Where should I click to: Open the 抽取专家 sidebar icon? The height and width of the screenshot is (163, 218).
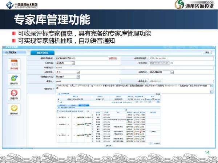(x=14, y=110)
